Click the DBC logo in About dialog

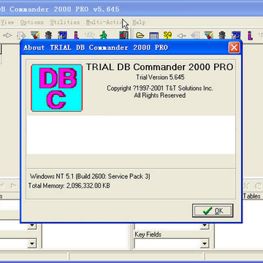pyautogui.click(x=57, y=88)
